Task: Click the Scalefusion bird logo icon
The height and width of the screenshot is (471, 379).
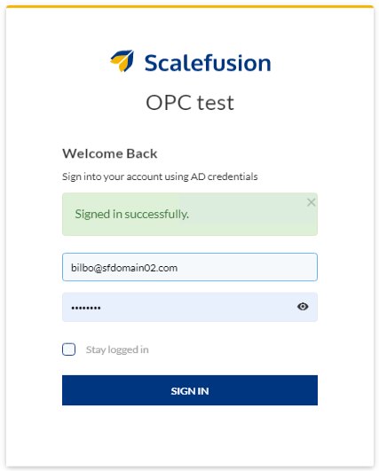Action: coord(122,61)
